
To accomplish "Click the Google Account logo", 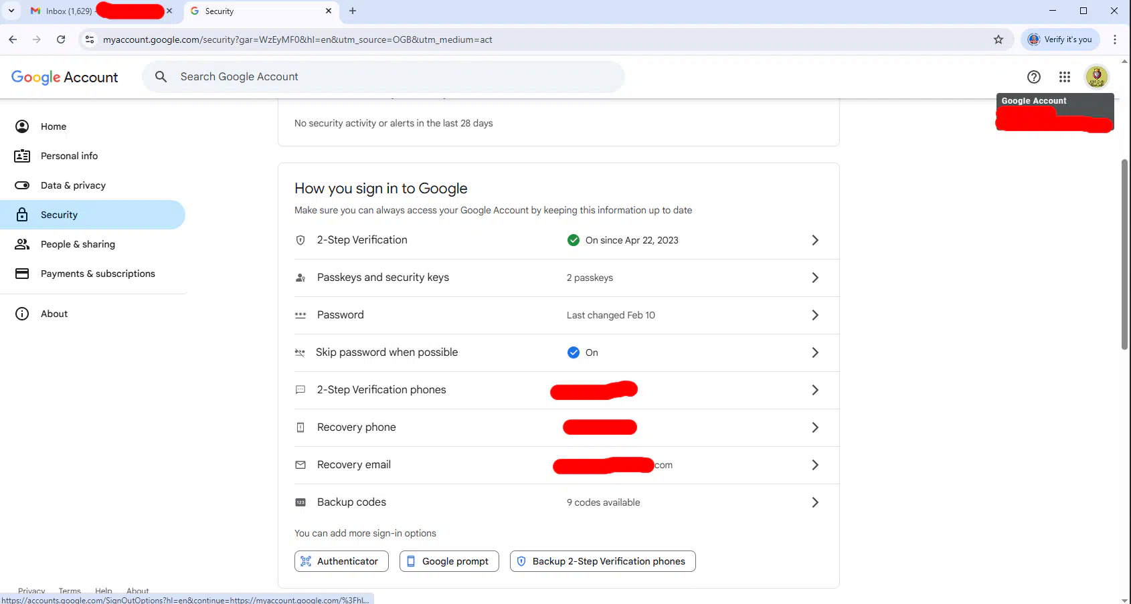I will click(65, 77).
